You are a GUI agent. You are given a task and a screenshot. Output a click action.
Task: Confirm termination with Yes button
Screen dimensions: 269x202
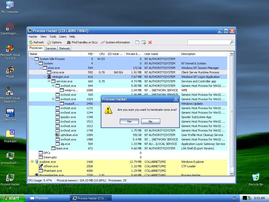pyautogui.click(x=129, y=122)
